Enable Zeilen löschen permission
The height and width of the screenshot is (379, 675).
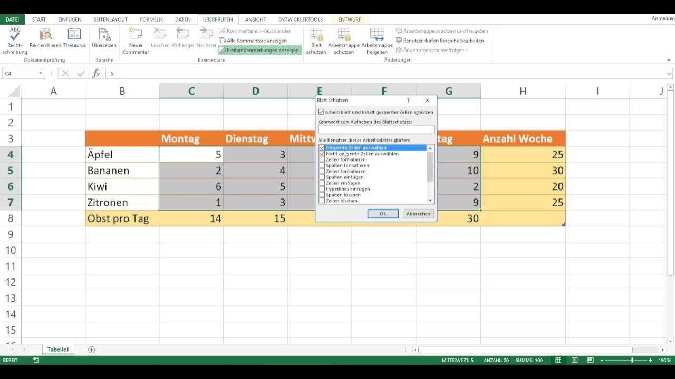tap(322, 201)
